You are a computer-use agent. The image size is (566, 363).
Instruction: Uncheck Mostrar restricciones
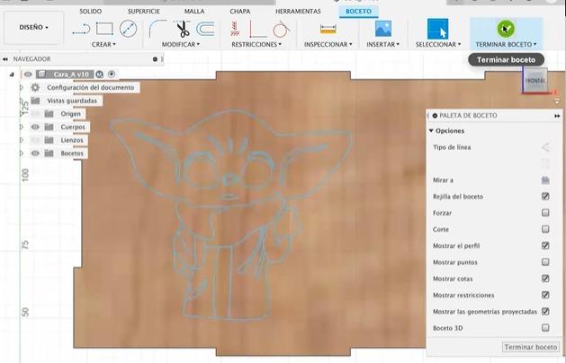tap(545, 295)
